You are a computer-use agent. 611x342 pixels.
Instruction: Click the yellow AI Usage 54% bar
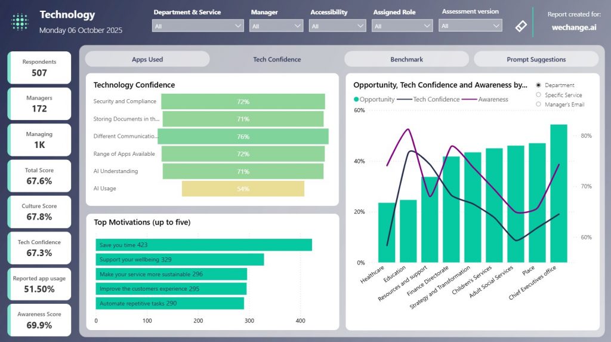(243, 189)
